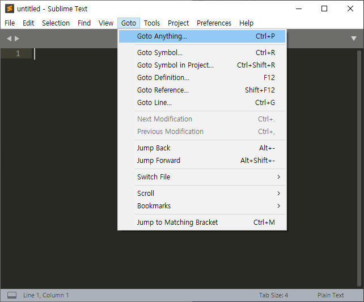Screen dimensions: 364x302
Task: Open the View menu
Action: pyautogui.click(x=106, y=23)
